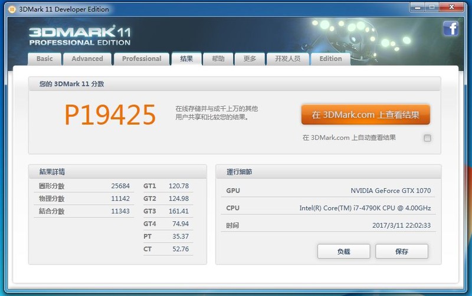Open the 开发人员 tab
This screenshot has height=296, width=472.
(x=288, y=59)
